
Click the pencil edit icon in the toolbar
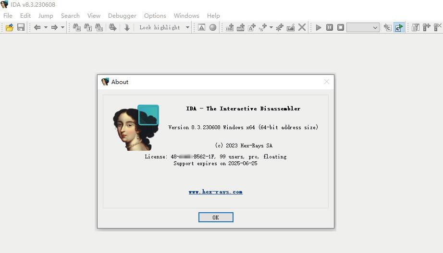point(291,27)
